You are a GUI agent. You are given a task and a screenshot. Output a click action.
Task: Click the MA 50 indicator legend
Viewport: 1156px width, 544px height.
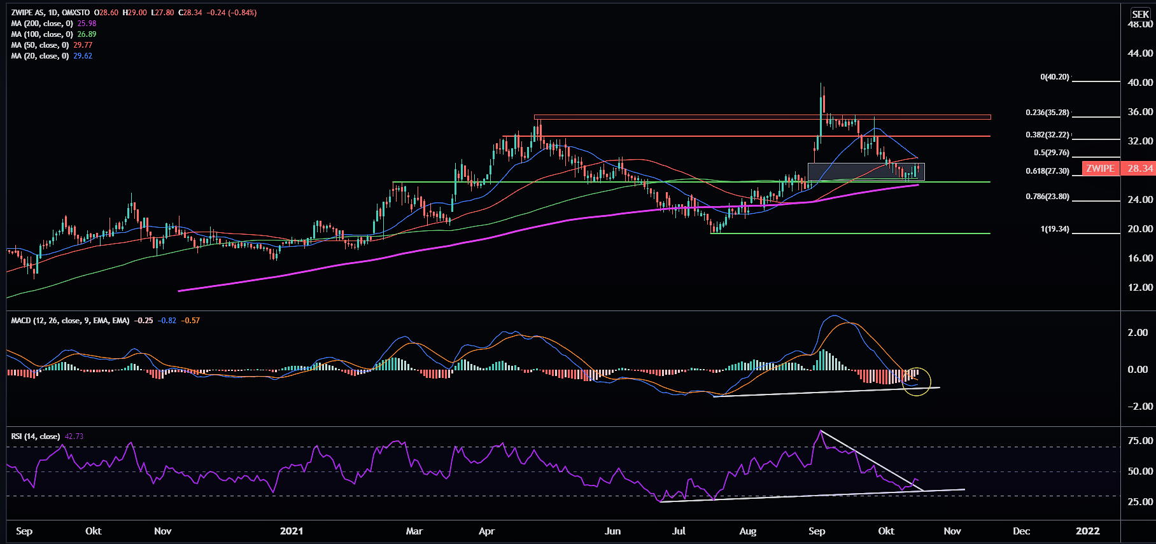[40, 45]
